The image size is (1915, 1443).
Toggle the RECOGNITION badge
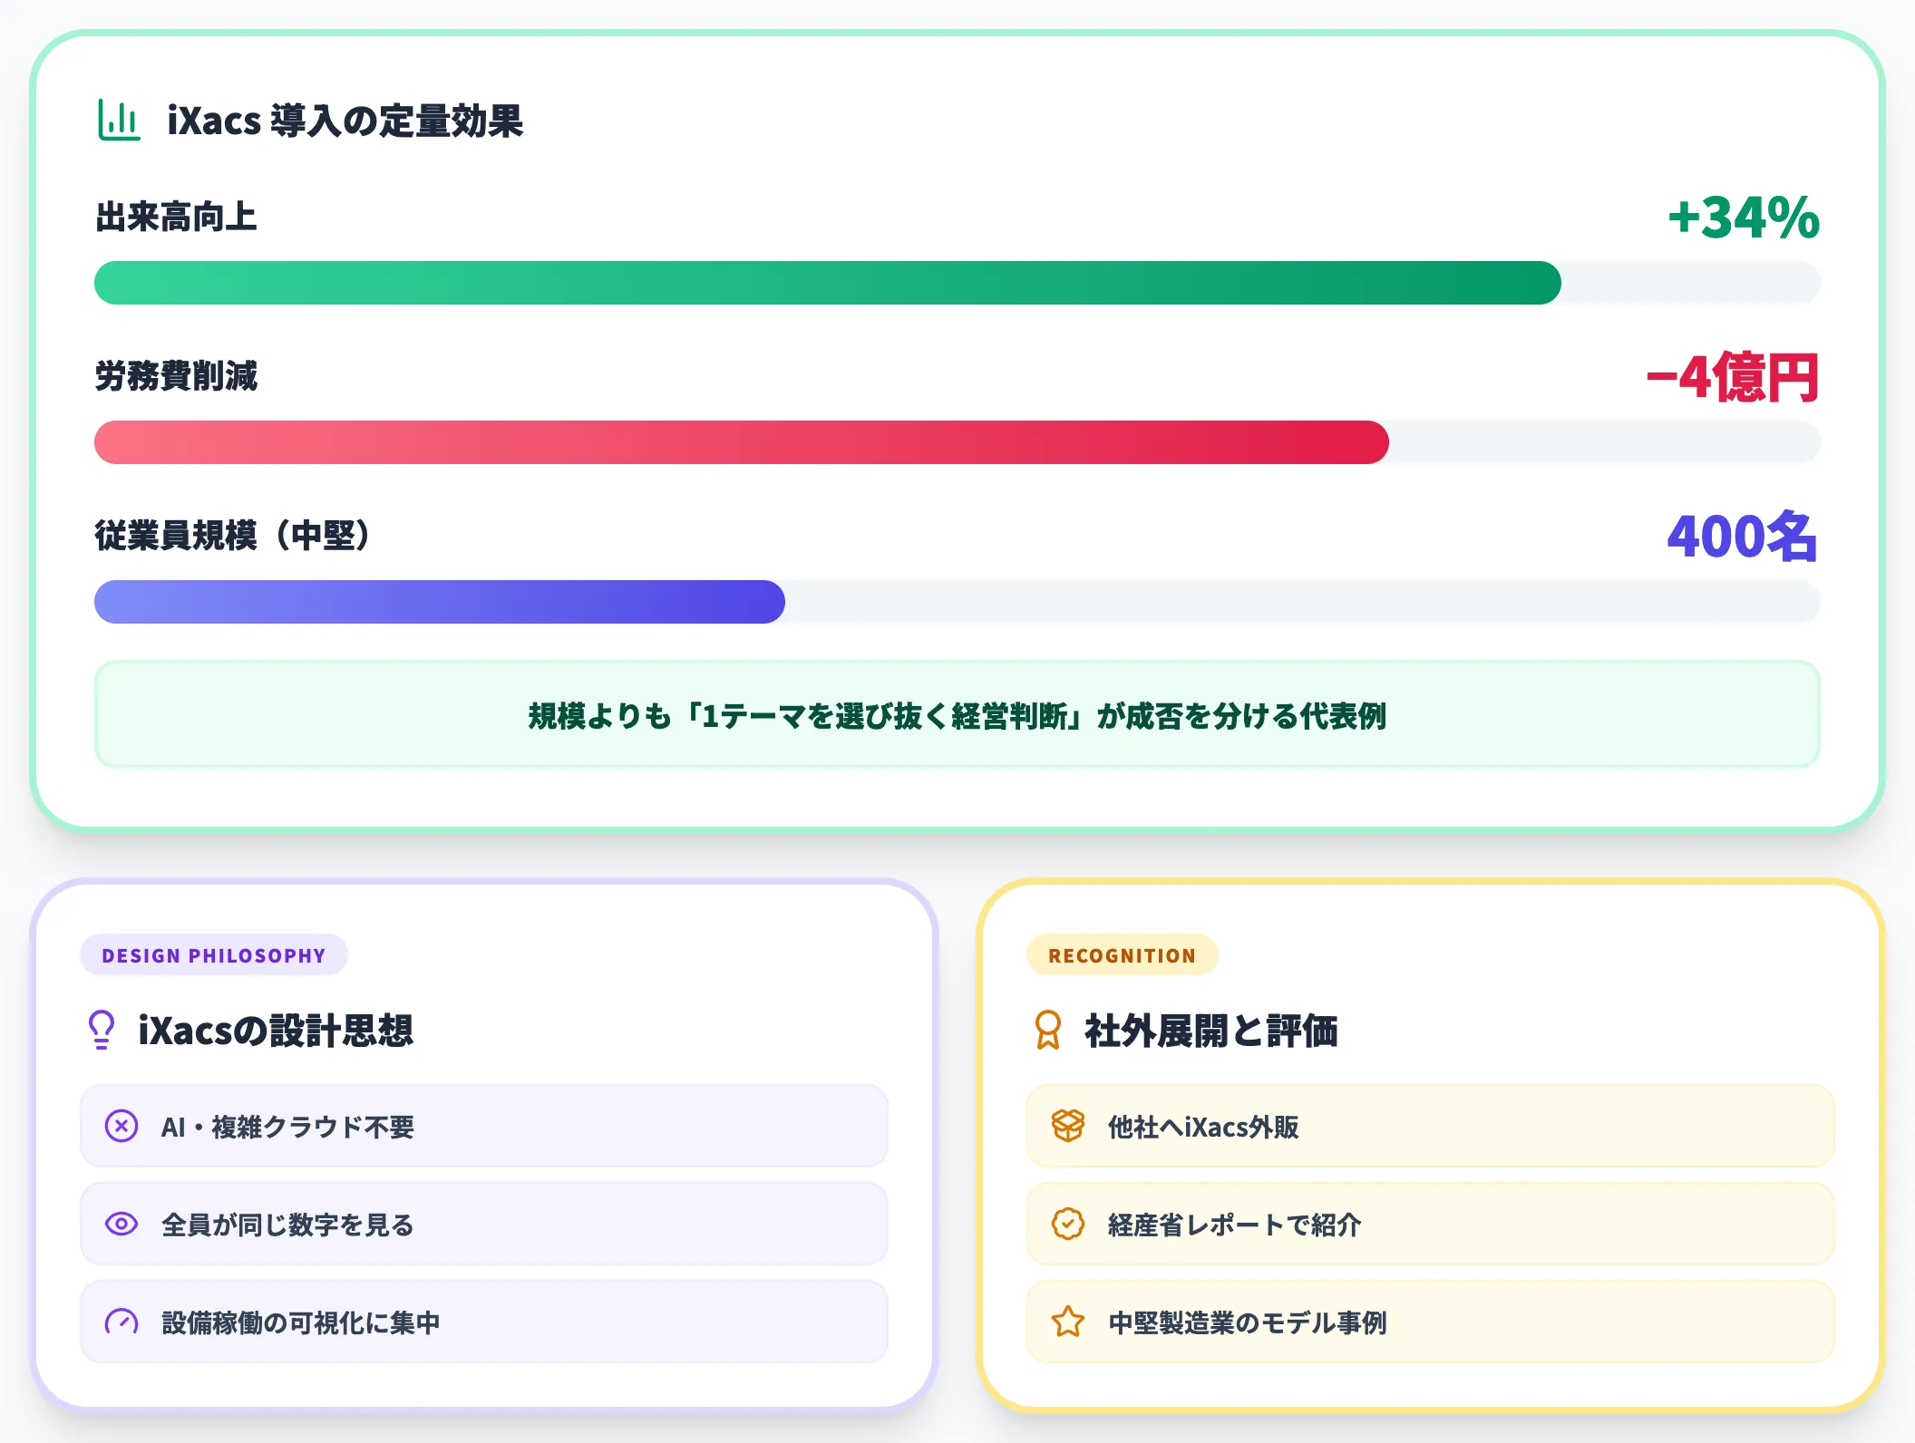(x=1123, y=955)
